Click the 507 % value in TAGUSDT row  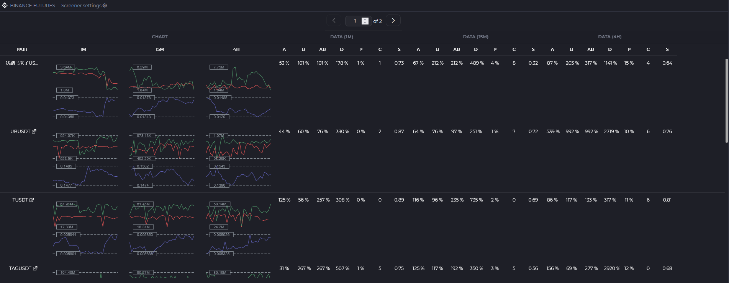click(342, 268)
